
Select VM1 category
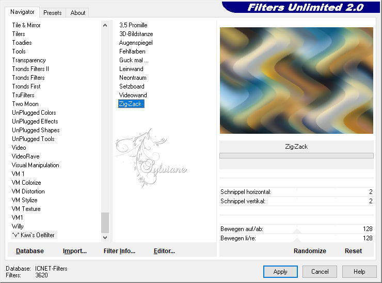pyautogui.click(x=18, y=218)
